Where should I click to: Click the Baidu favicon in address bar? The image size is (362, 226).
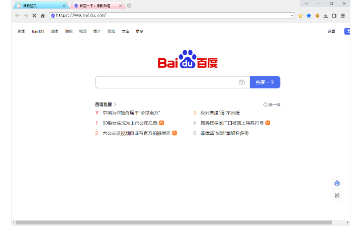pyautogui.click(x=53, y=16)
